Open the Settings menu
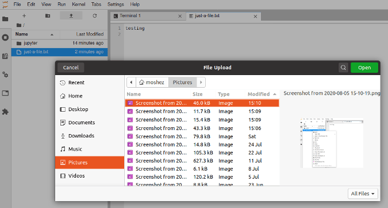This screenshot has height=208, width=388. [x=116, y=4]
